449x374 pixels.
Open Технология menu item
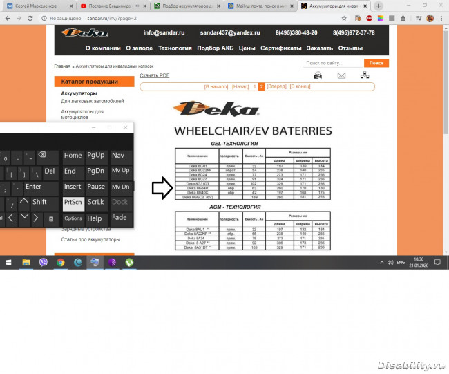tap(175, 48)
